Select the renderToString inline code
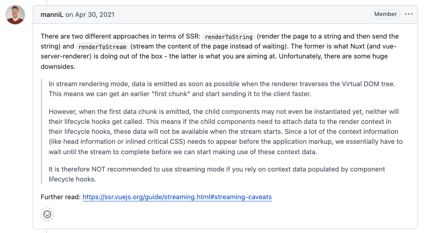425x233 pixels. [x=229, y=37]
